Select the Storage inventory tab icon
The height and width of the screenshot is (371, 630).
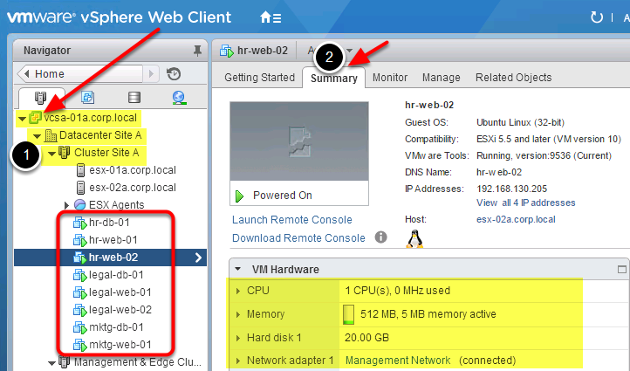134,97
